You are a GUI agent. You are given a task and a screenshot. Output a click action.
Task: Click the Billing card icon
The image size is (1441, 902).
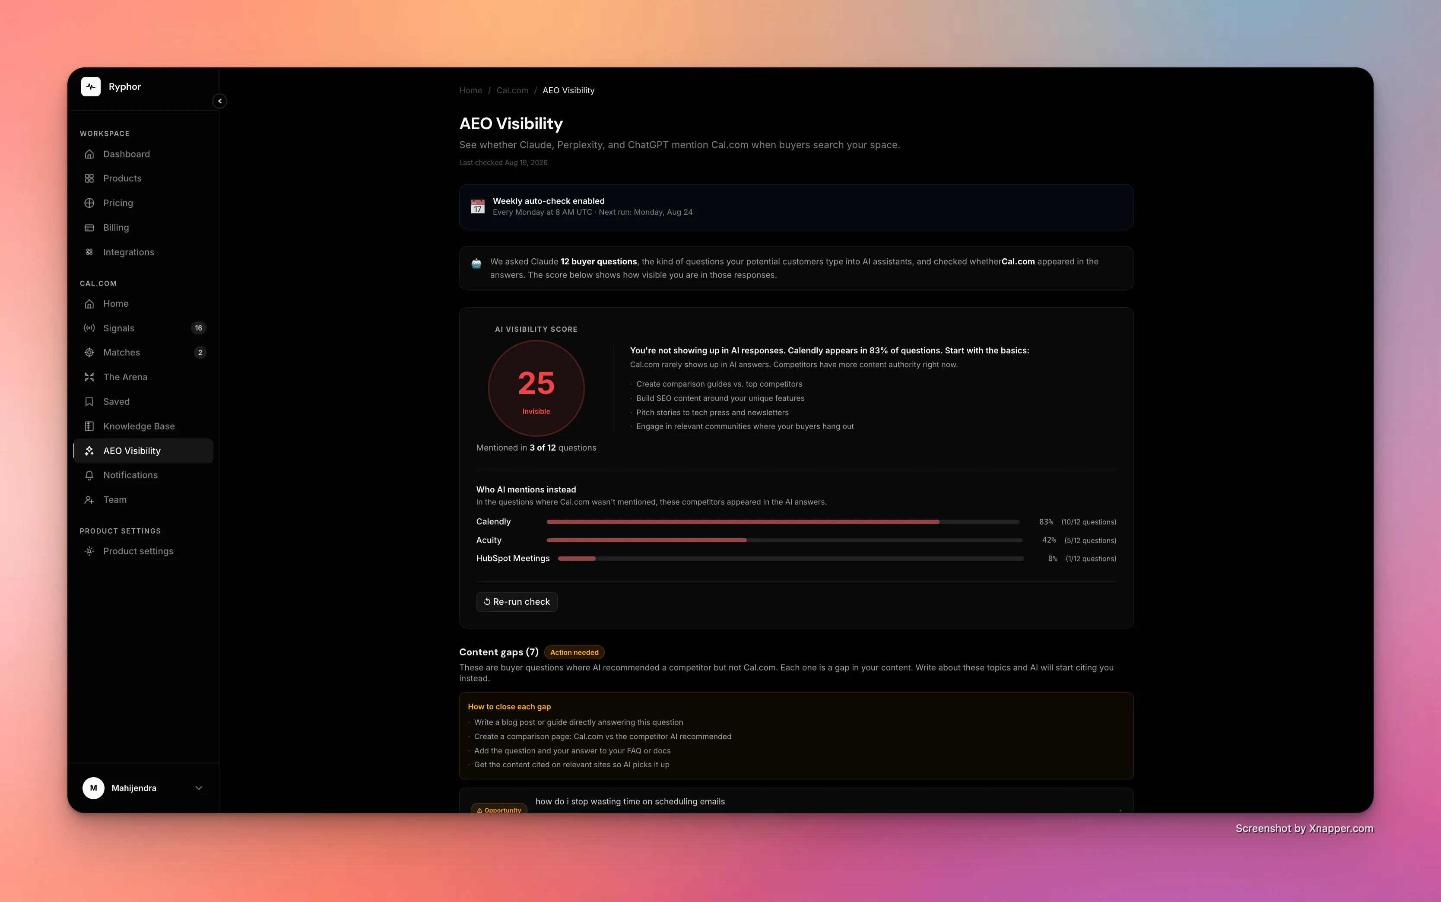coord(89,227)
